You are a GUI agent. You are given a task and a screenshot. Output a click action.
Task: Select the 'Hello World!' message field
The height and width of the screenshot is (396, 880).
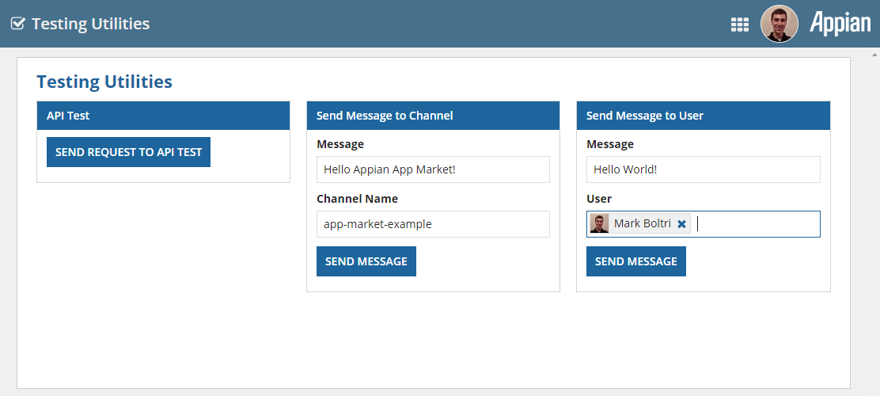(x=702, y=169)
